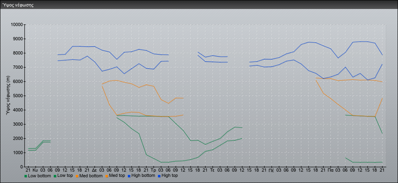Select the Πέ day label on the time axis
Viewport: 398px width, 183px height.
click(271, 170)
